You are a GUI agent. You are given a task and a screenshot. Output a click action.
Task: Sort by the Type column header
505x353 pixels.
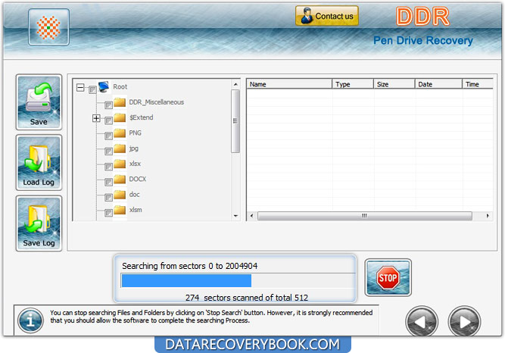[x=353, y=84]
